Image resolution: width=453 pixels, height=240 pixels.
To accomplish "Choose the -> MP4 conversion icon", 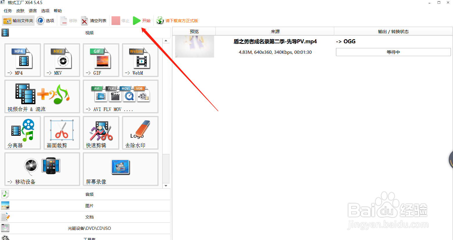I will (23, 60).
